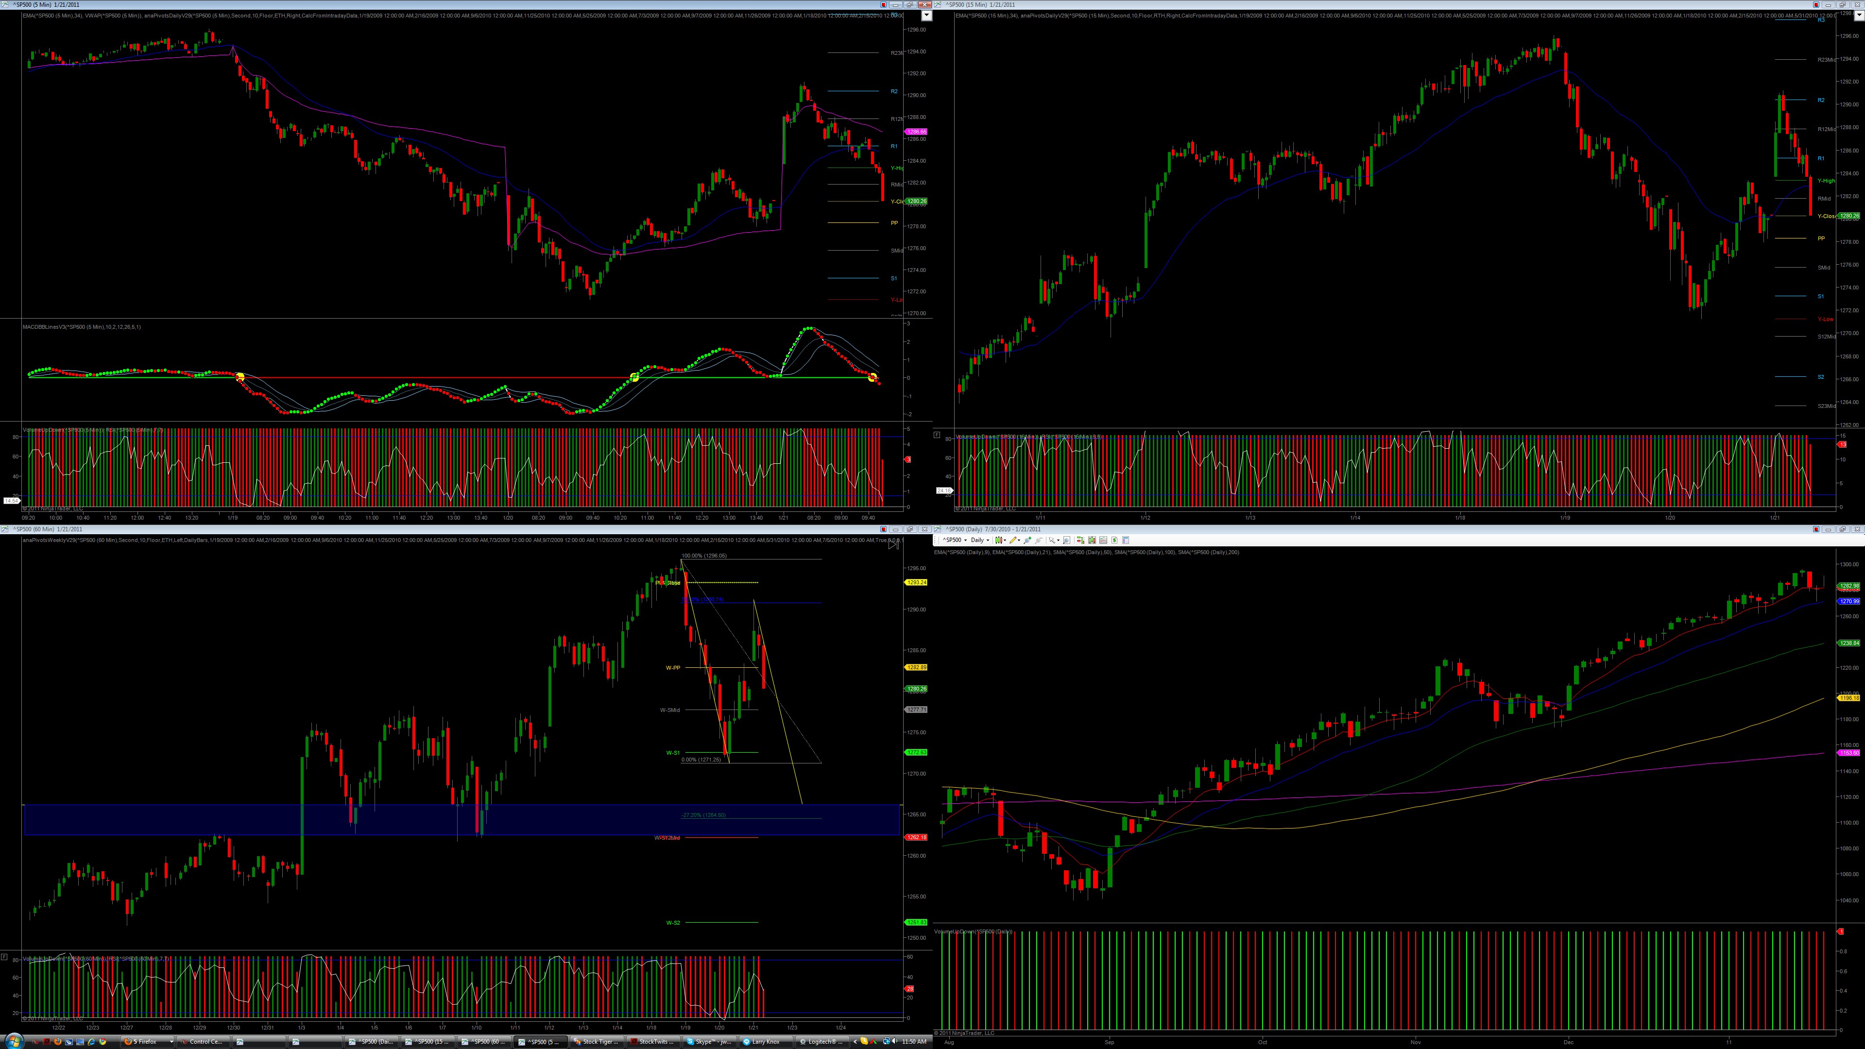Image resolution: width=1865 pixels, height=1049 pixels.
Task: Click the 15 Min chart title icon
Action: click(x=938, y=5)
